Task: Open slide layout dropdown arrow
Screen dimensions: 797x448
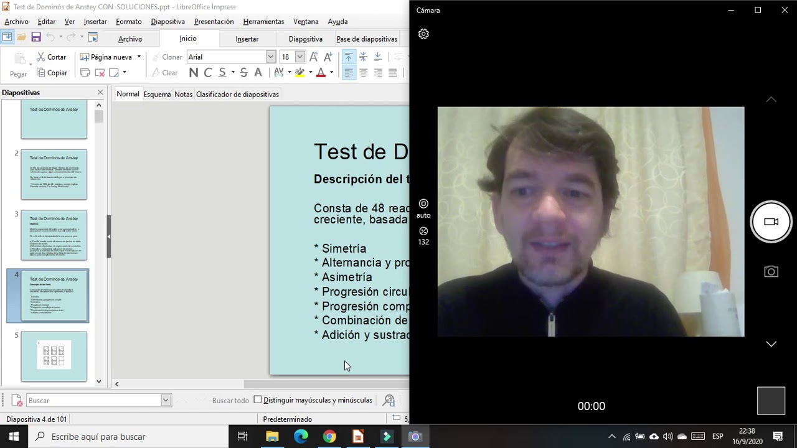Action: (125, 73)
